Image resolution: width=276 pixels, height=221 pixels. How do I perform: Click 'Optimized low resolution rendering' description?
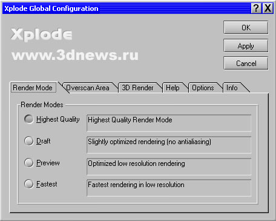coord(136,163)
